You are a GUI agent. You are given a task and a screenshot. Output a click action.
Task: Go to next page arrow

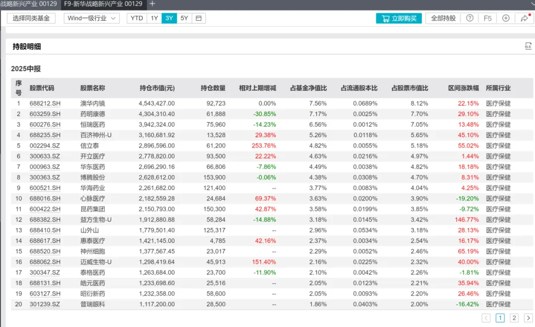(529, 318)
